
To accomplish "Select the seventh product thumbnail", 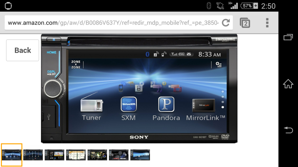I will click(x=140, y=155).
